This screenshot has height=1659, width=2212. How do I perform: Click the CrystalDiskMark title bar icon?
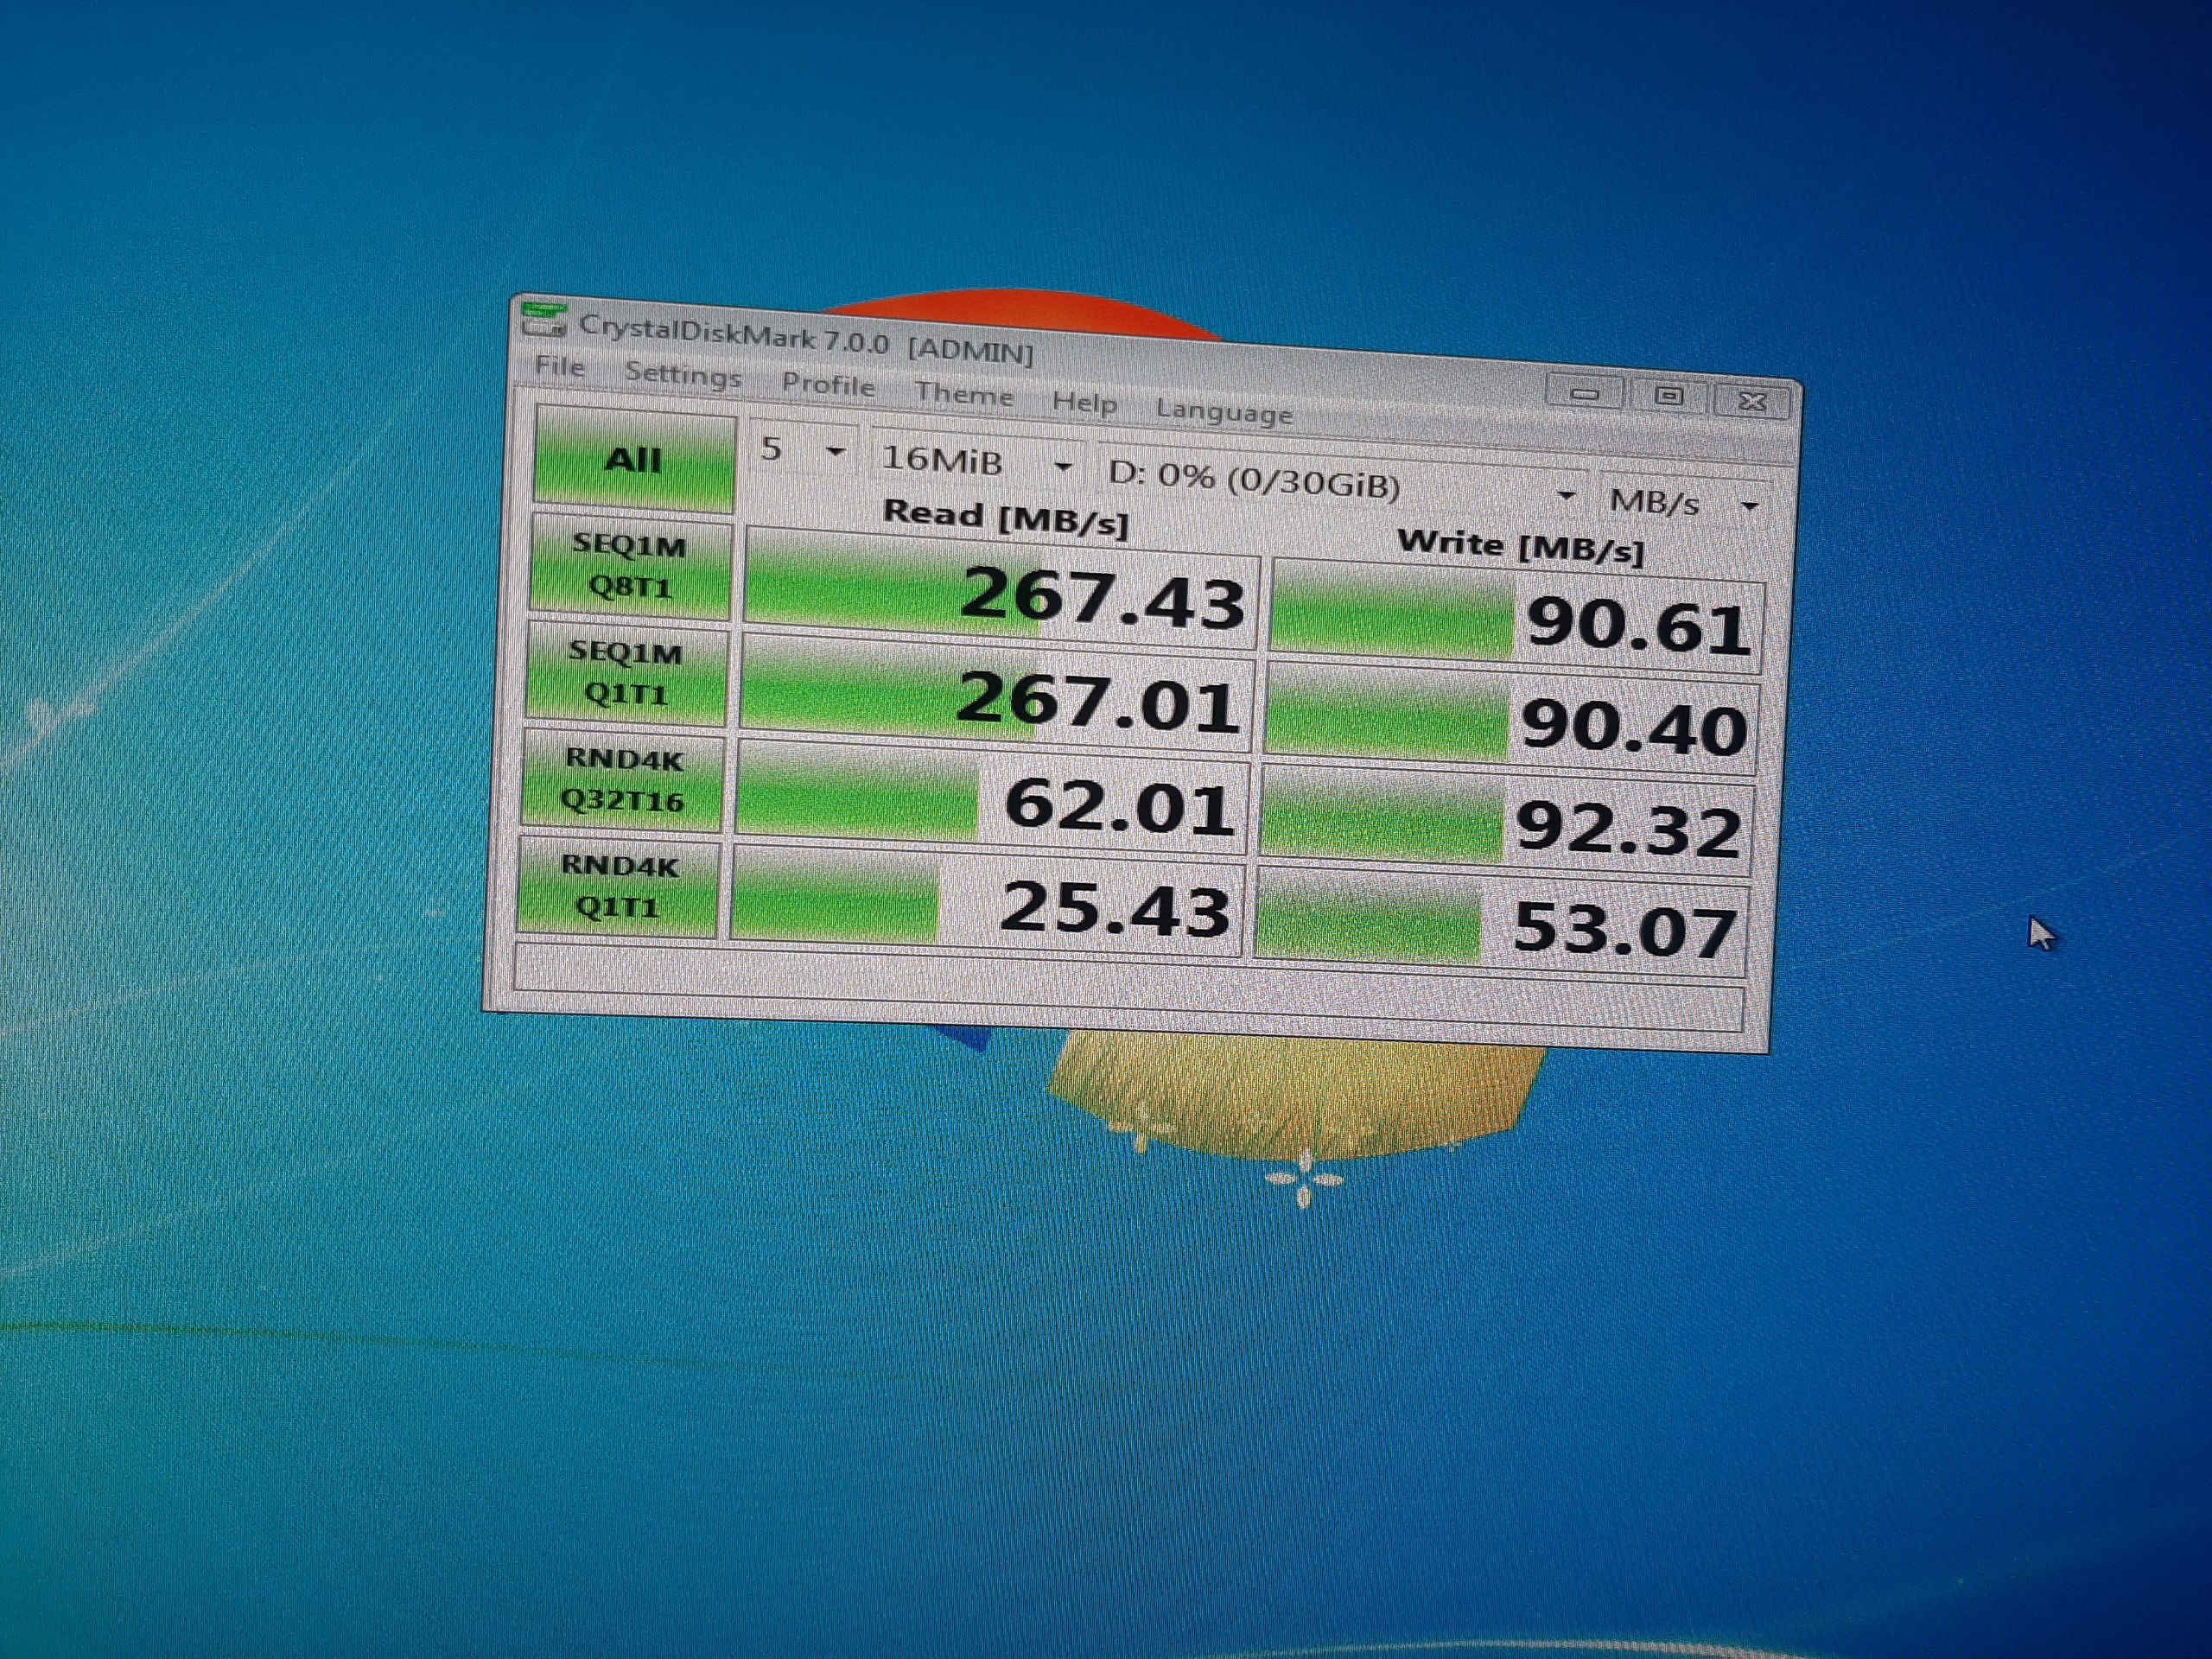click(546, 319)
